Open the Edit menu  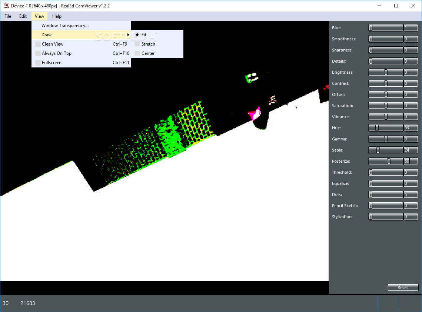pos(23,16)
